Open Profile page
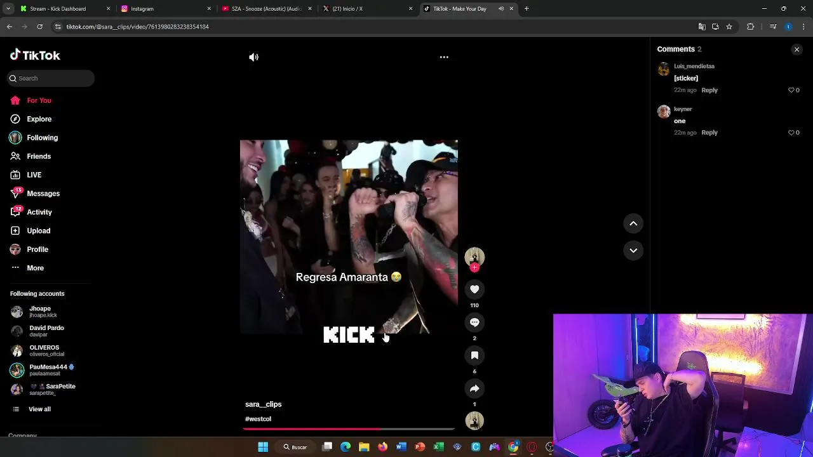 tap(37, 249)
